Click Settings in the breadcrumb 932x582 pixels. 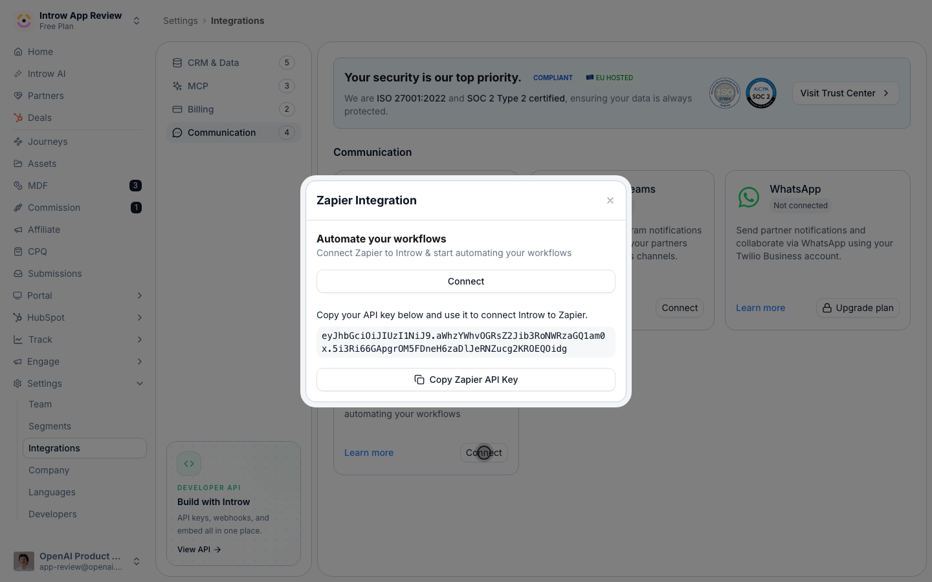181,21
